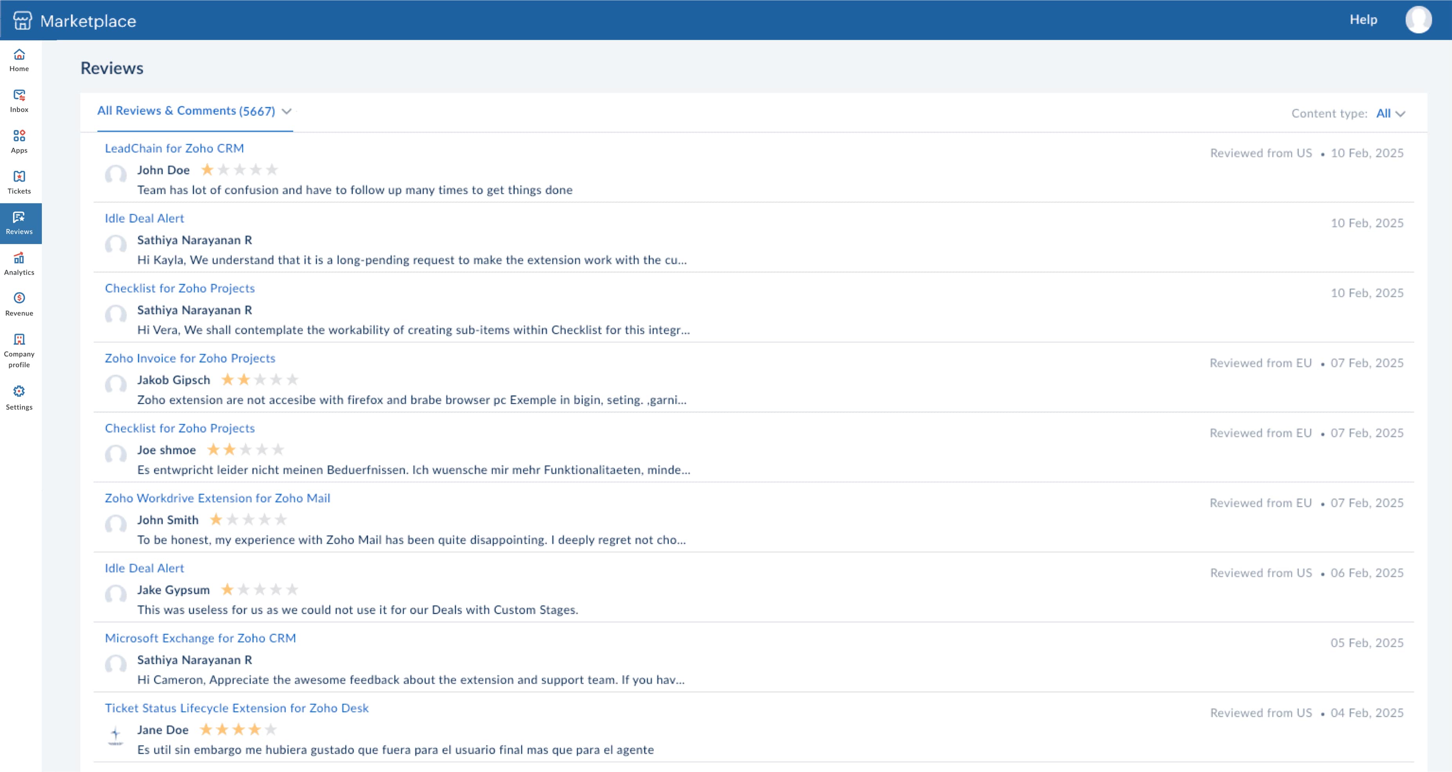This screenshot has height=772, width=1452.
Task: Click the reply starting 'Hi Vera, We shall'
Action: coord(414,330)
